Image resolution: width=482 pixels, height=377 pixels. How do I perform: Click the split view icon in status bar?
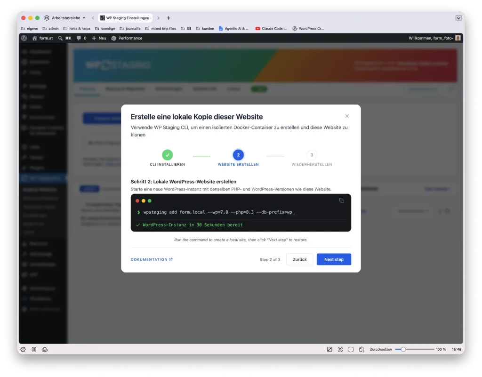pos(351,349)
